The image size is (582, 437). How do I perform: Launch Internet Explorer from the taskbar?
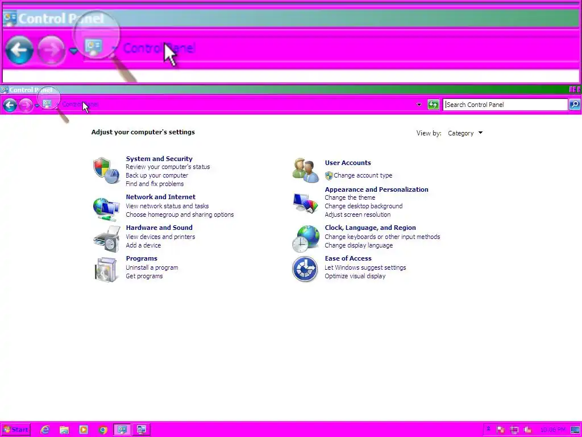pyautogui.click(x=45, y=430)
